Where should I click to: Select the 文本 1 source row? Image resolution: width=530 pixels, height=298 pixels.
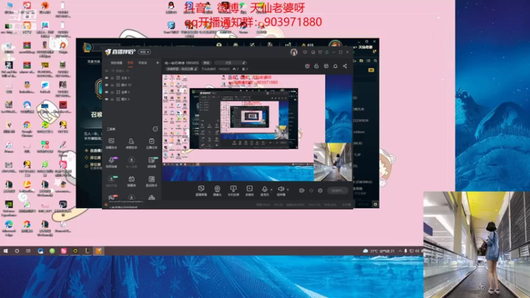pyautogui.click(x=132, y=78)
